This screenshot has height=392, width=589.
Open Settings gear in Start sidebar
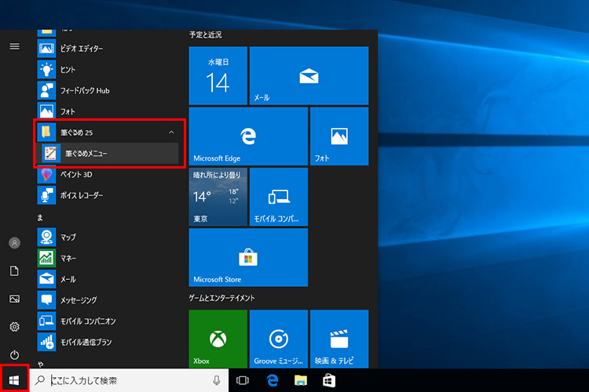point(14,327)
